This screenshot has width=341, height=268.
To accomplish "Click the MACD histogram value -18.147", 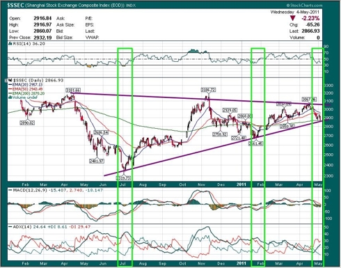I will 94,190.
